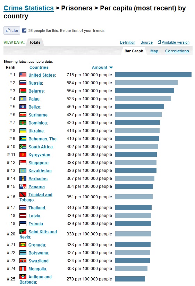Click the Grenada flag icon
Image resolution: width=195 pixels, height=286 pixels.
tap(23, 245)
